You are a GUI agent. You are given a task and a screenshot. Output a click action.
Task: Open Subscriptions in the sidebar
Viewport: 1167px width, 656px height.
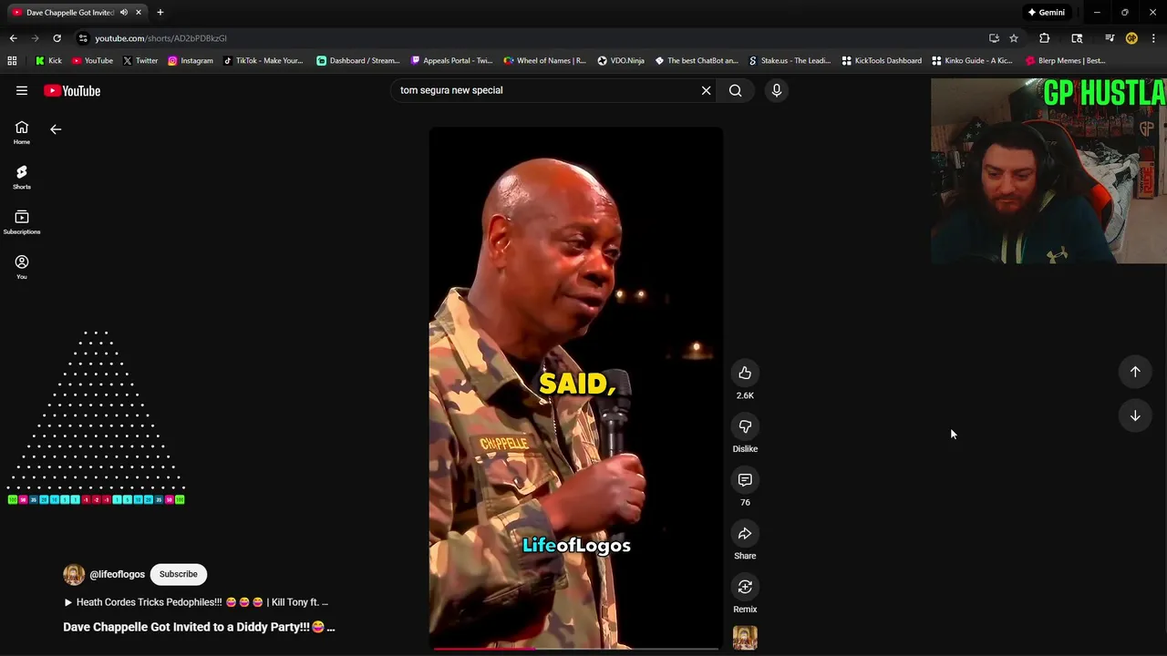[x=22, y=222]
